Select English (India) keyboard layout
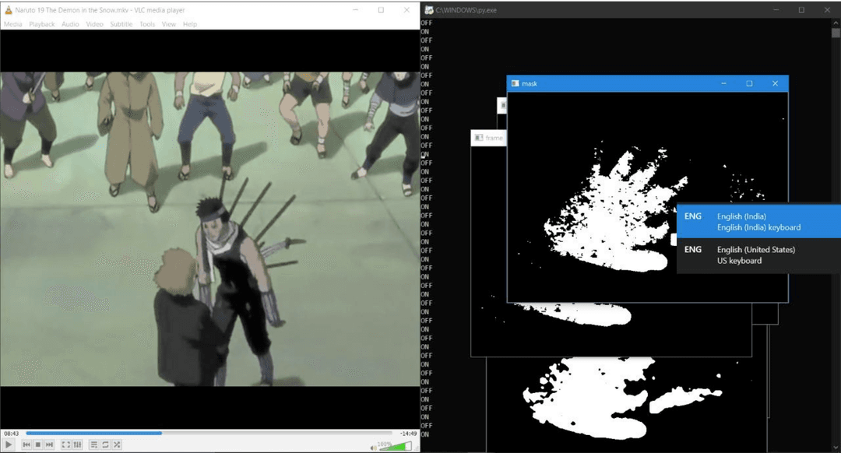The height and width of the screenshot is (453, 841). (x=758, y=221)
